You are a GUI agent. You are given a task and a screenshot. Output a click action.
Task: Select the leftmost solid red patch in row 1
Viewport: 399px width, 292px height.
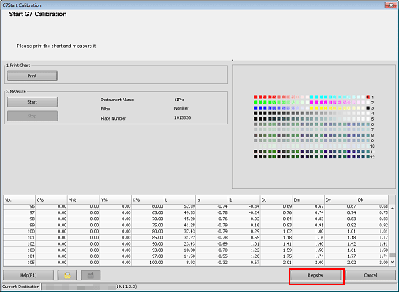(255, 97)
